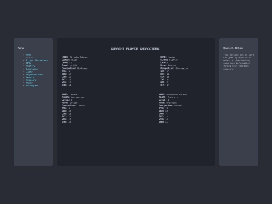Click the Necromancer character's name
The image size is (272, 204).
click(73, 95)
